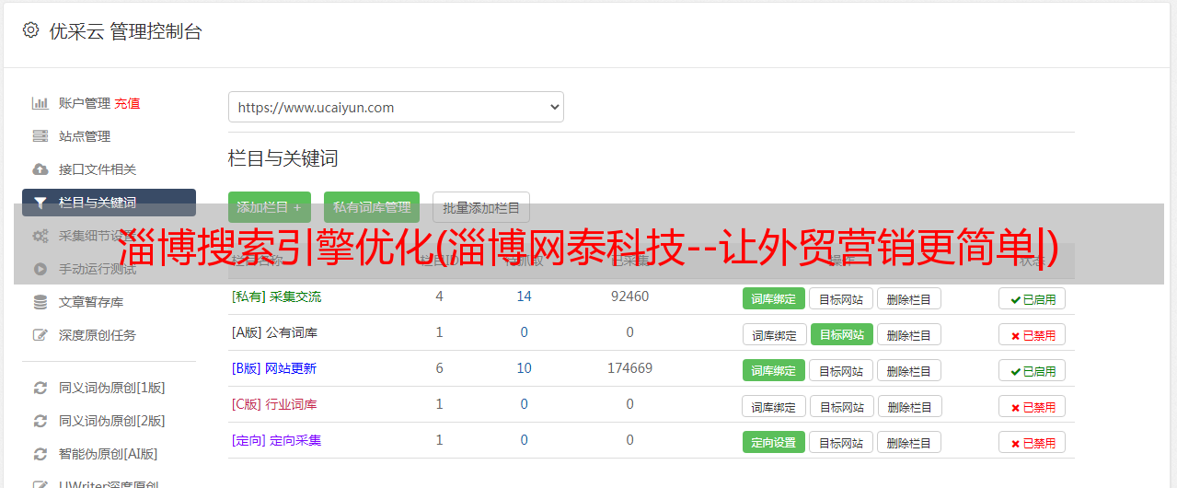
Task: Open the [B版] 网站更新 column link
Action: tap(274, 368)
